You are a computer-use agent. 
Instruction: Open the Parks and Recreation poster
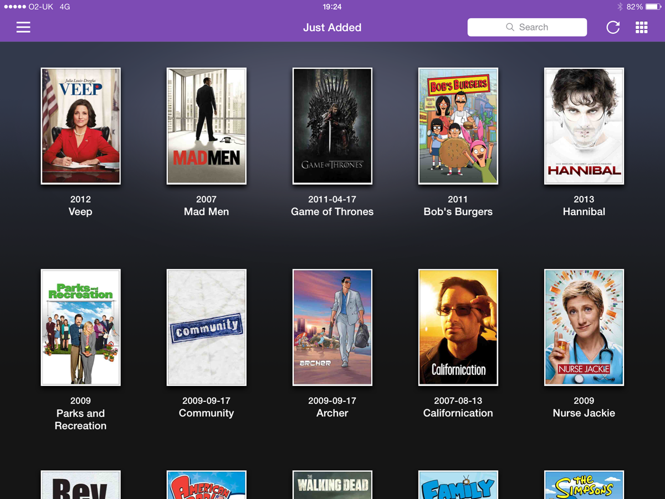point(81,327)
